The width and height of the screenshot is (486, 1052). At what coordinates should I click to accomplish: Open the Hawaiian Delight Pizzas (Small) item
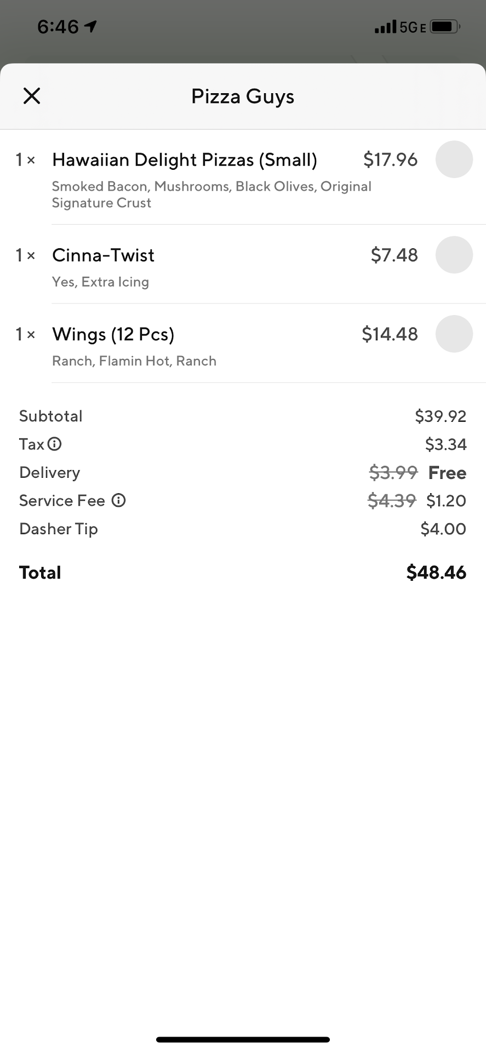[x=185, y=160]
